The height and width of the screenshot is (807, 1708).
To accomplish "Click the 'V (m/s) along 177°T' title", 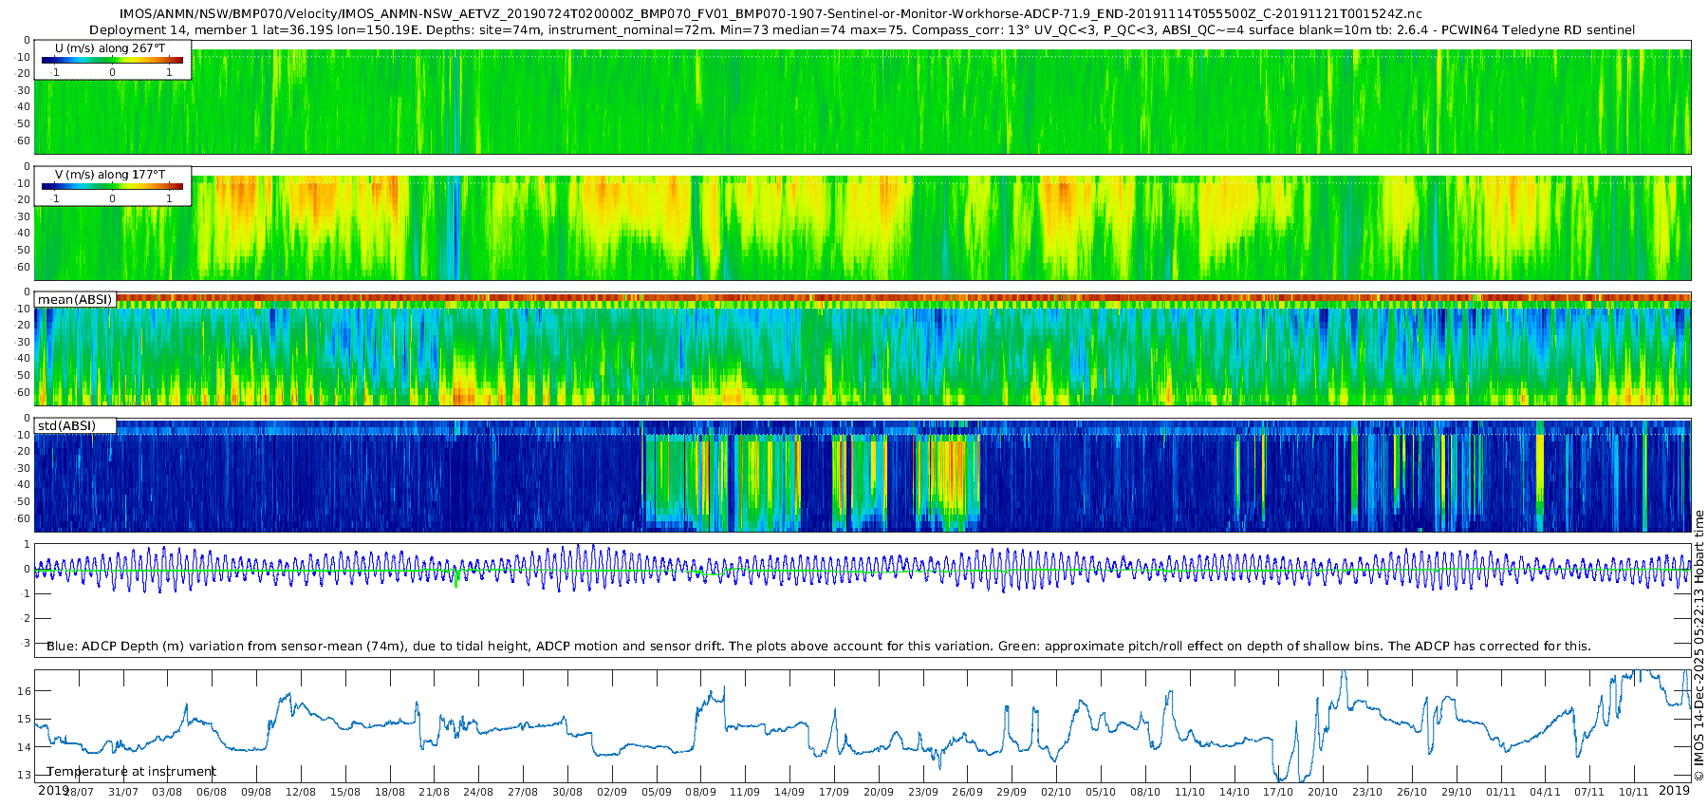I will [109, 175].
